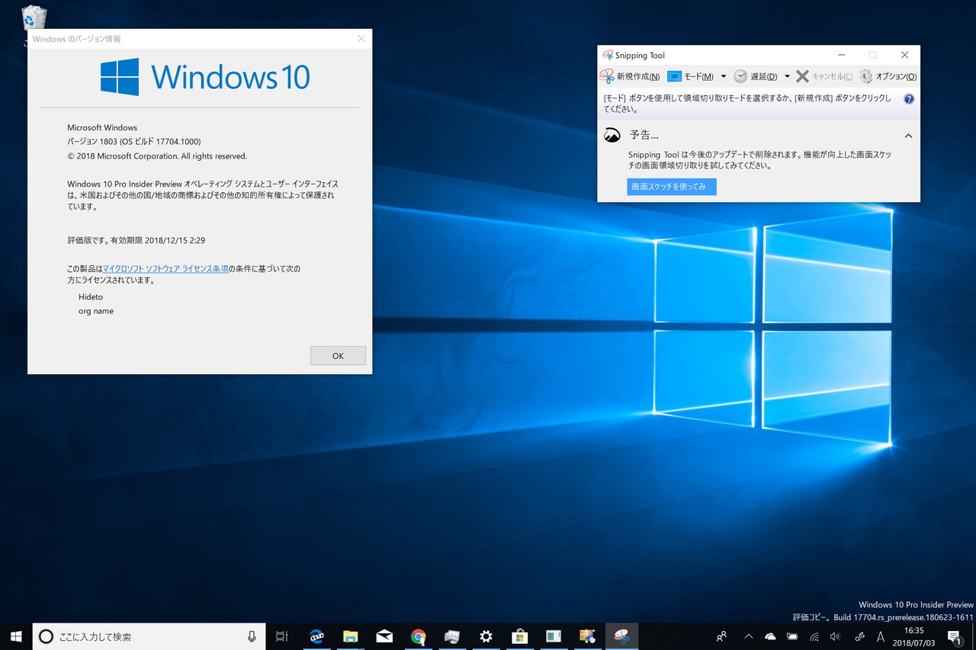Click the Windows Start button
Screen dimensions: 976x650
(x=15, y=636)
